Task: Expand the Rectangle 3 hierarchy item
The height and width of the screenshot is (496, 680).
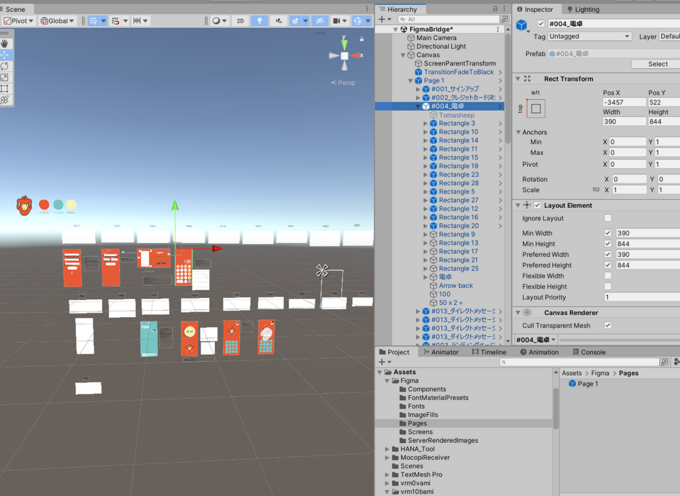Action: (x=425, y=124)
